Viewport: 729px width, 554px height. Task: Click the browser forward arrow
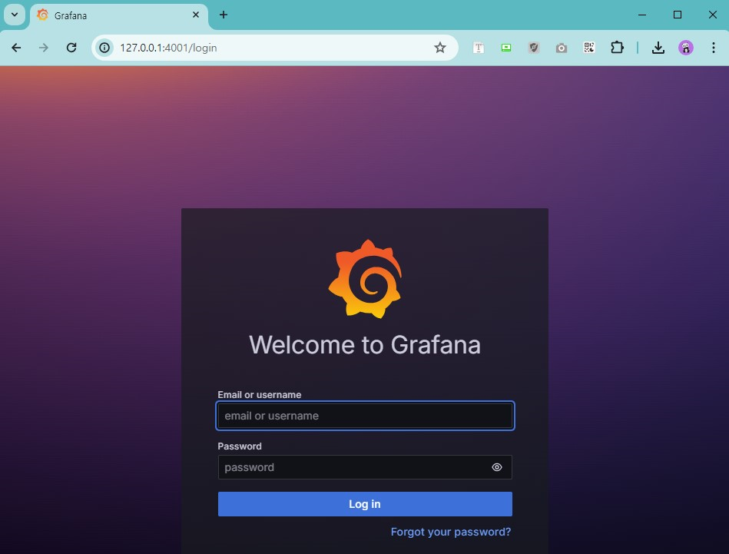(x=44, y=48)
